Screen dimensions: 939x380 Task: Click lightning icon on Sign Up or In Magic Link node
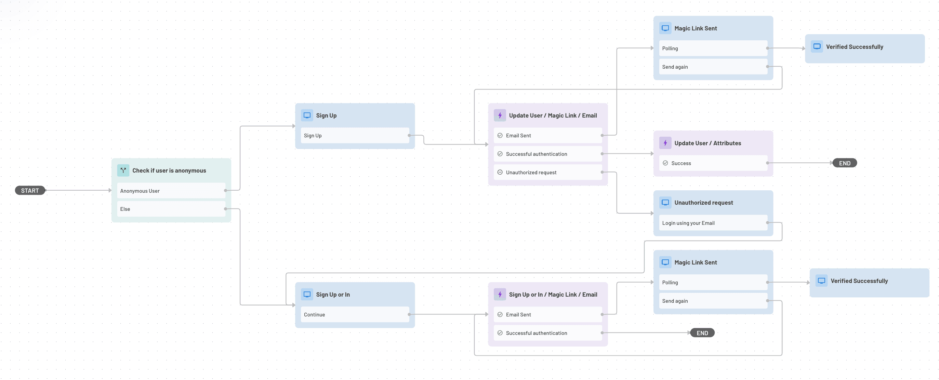click(500, 294)
